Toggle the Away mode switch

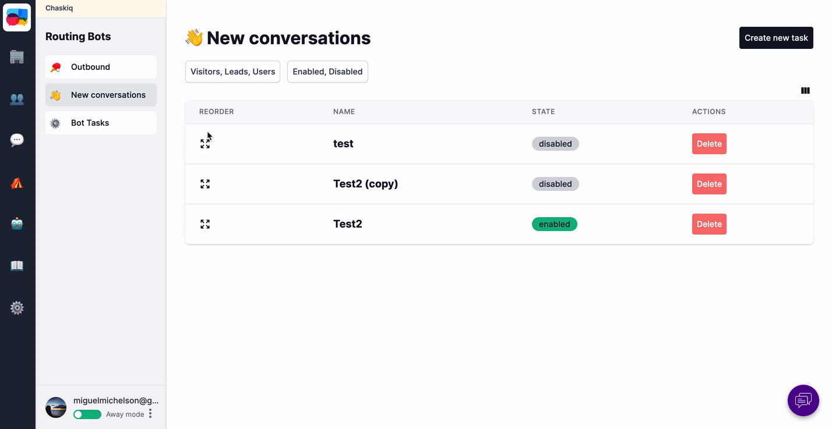(87, 414)
